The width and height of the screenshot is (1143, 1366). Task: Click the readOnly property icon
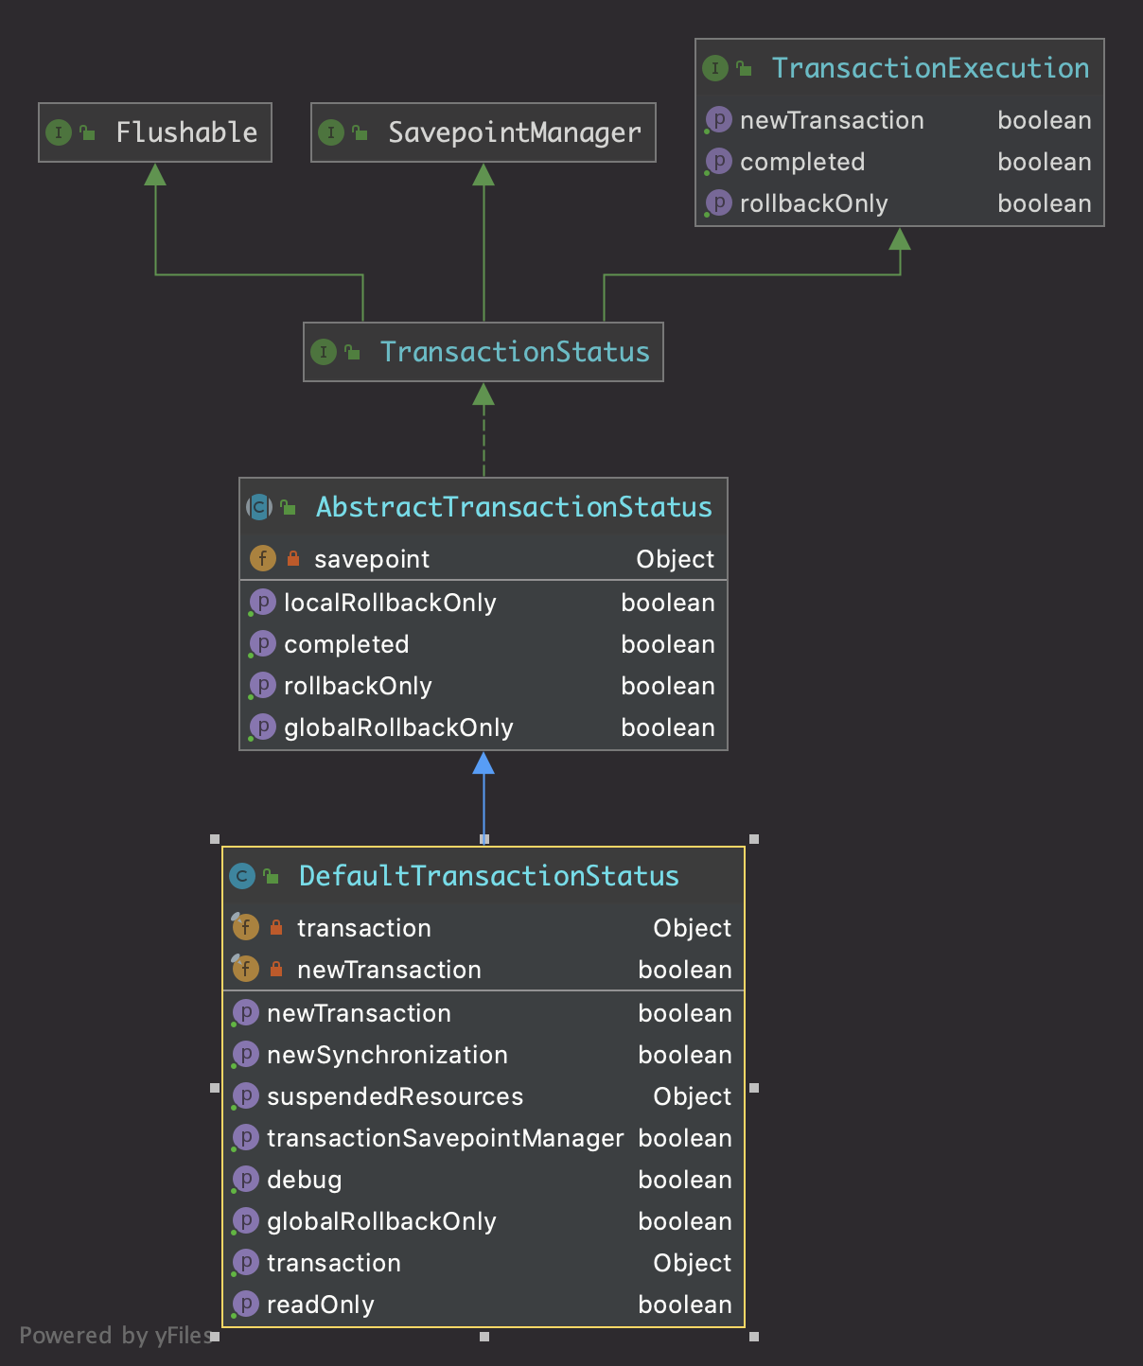(x=245, y=1305)
